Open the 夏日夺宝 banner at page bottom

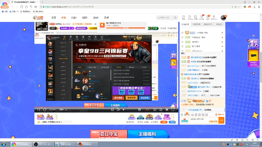[109, 134]
